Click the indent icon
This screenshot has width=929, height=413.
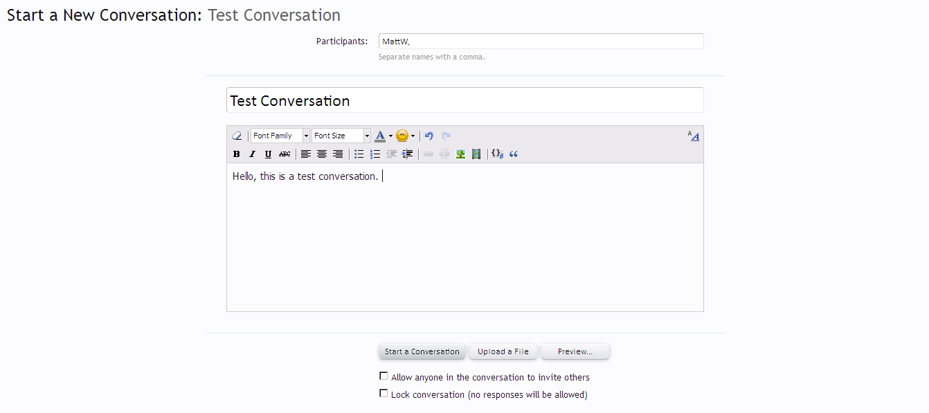[408, 154]
